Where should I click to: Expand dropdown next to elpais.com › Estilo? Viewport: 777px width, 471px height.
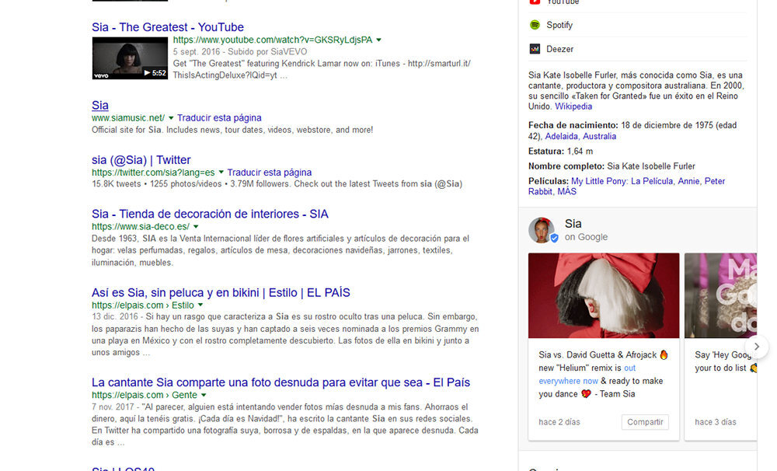(200, 305)
